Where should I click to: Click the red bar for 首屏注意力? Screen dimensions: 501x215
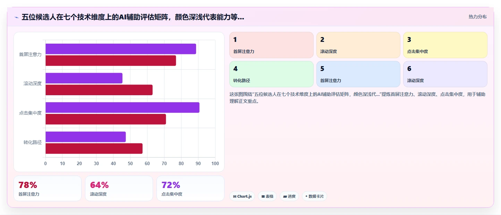coord(111,61)
